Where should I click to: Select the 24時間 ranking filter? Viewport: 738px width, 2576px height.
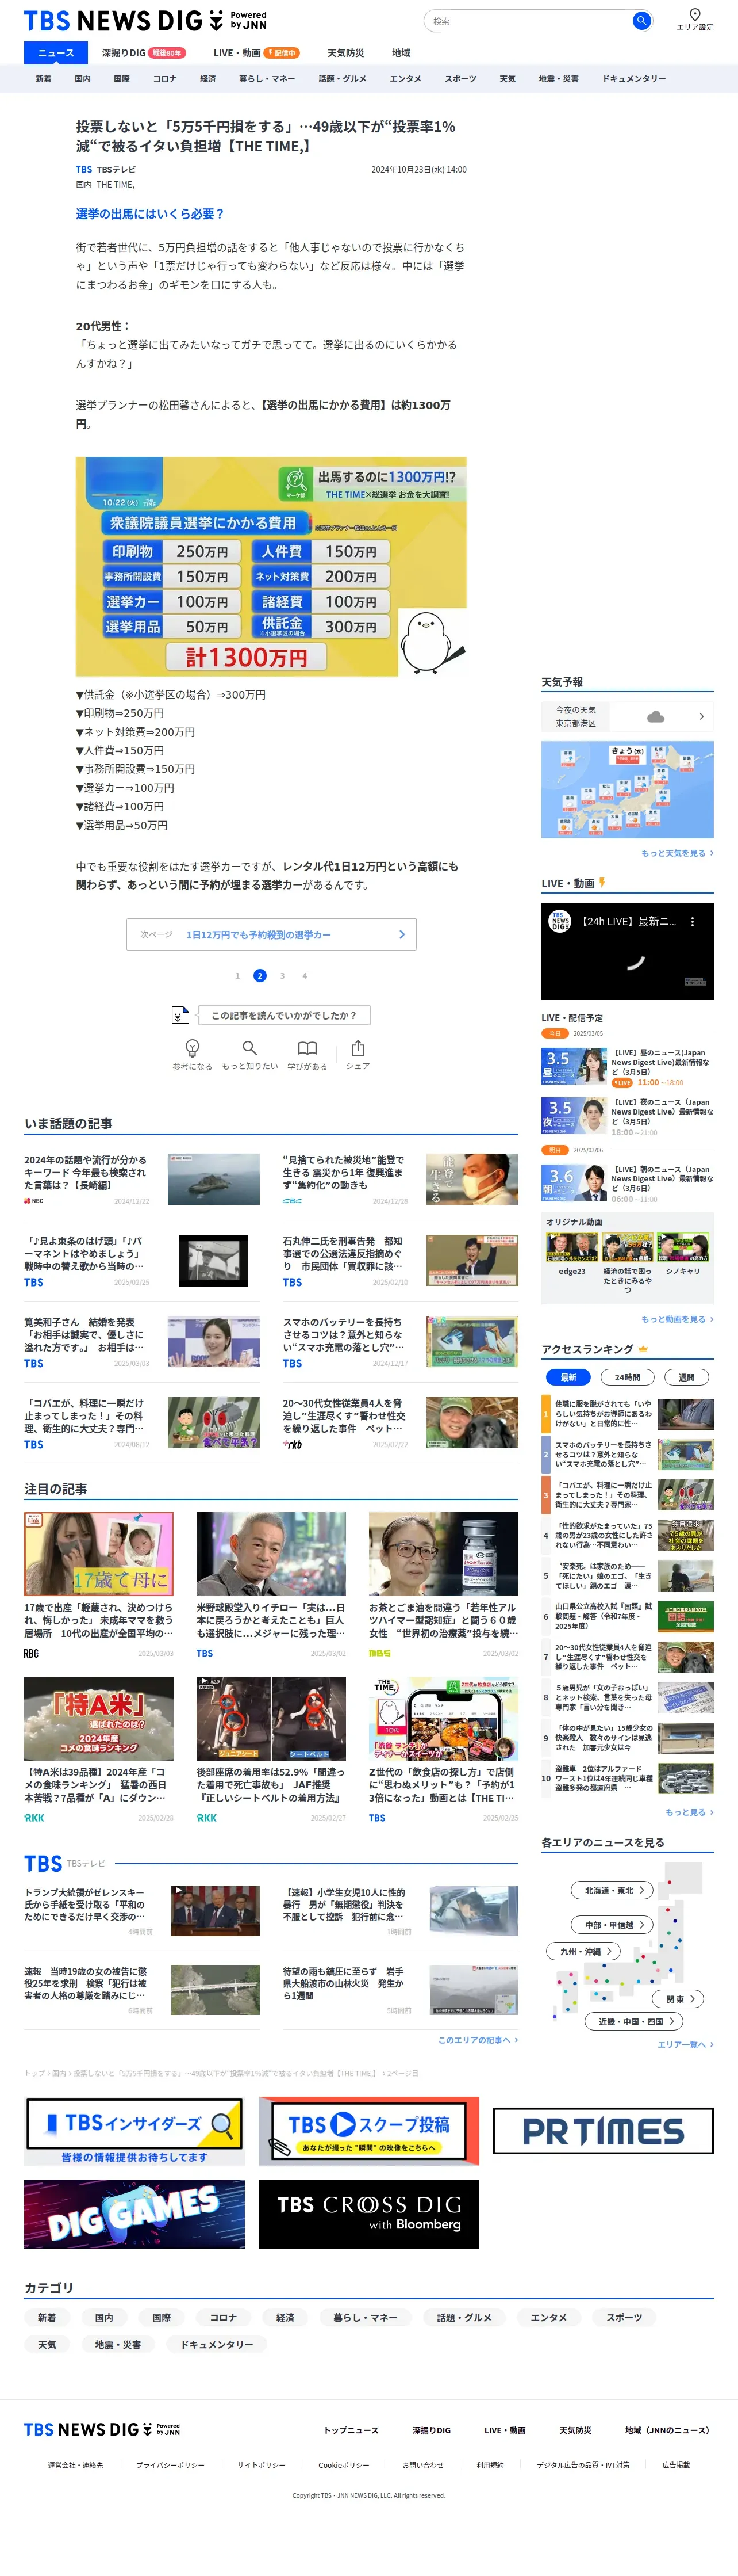coord(627,1377)
